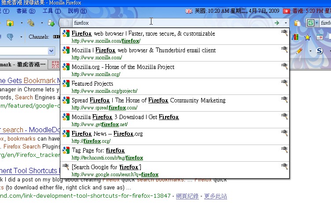Click the 更多此站 more from site link
The image size is (331, 203).
(x=216, y=196)
